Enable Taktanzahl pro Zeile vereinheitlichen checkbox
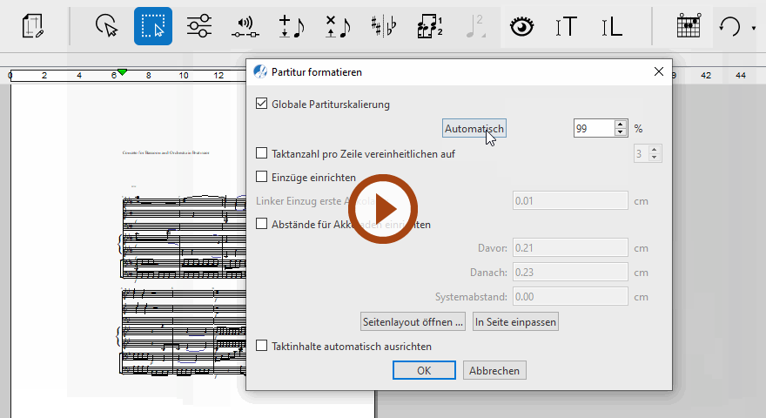The width and height of the screenshot is (766, 418). (262, 154)
